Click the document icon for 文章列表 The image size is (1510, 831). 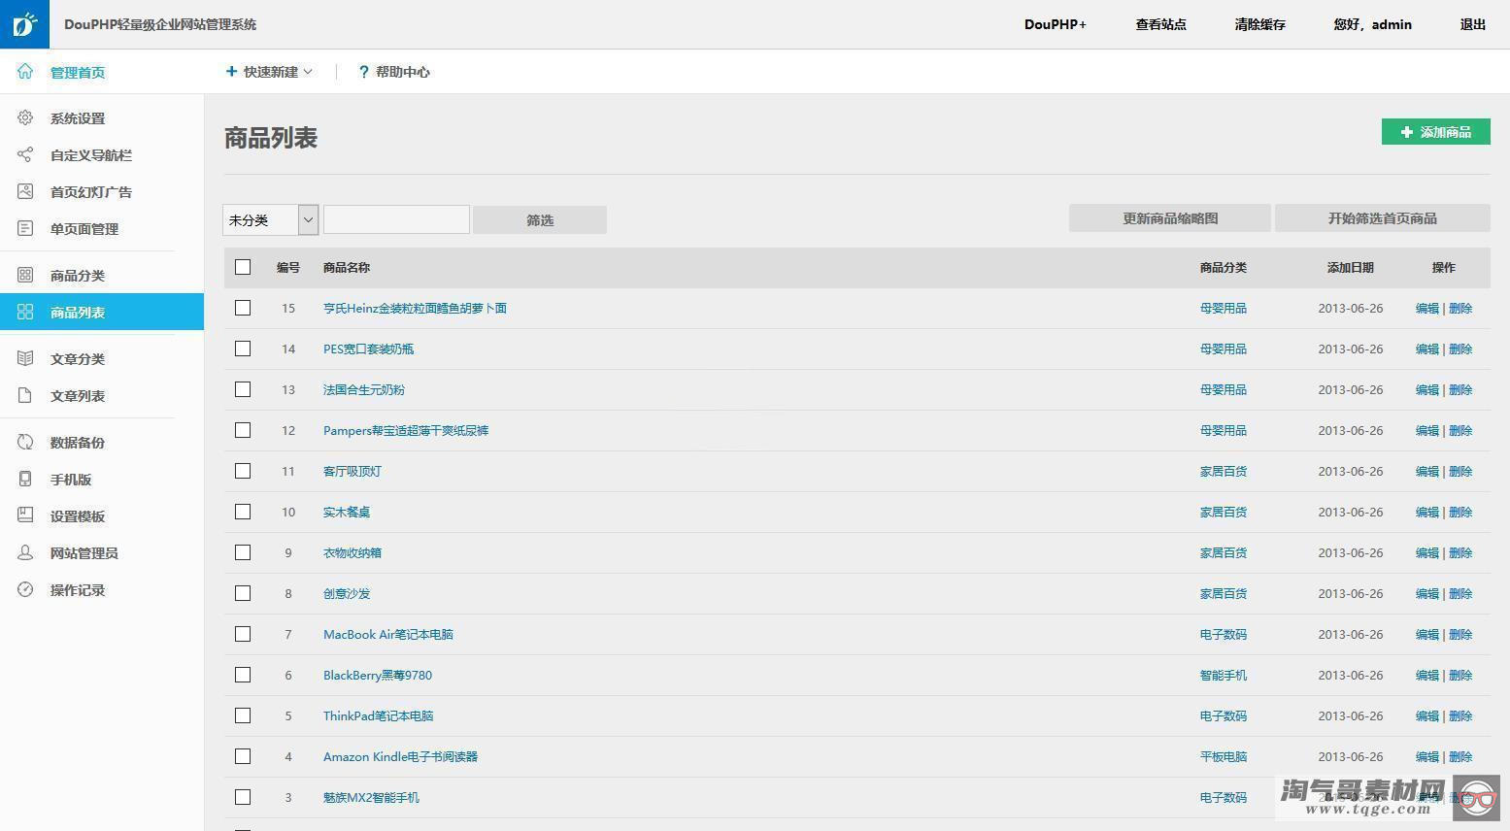(25, 395)
